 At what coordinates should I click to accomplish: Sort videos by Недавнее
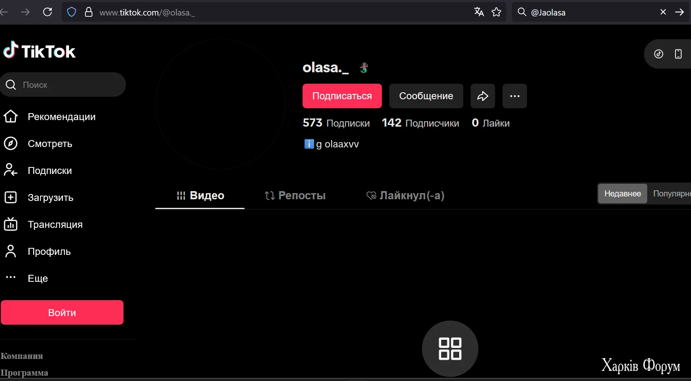[623, 194]
